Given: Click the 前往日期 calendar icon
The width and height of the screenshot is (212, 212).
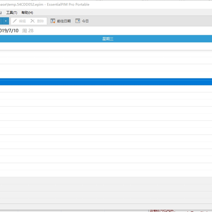Looking at the screenshot, I should [x=53, y=21].
